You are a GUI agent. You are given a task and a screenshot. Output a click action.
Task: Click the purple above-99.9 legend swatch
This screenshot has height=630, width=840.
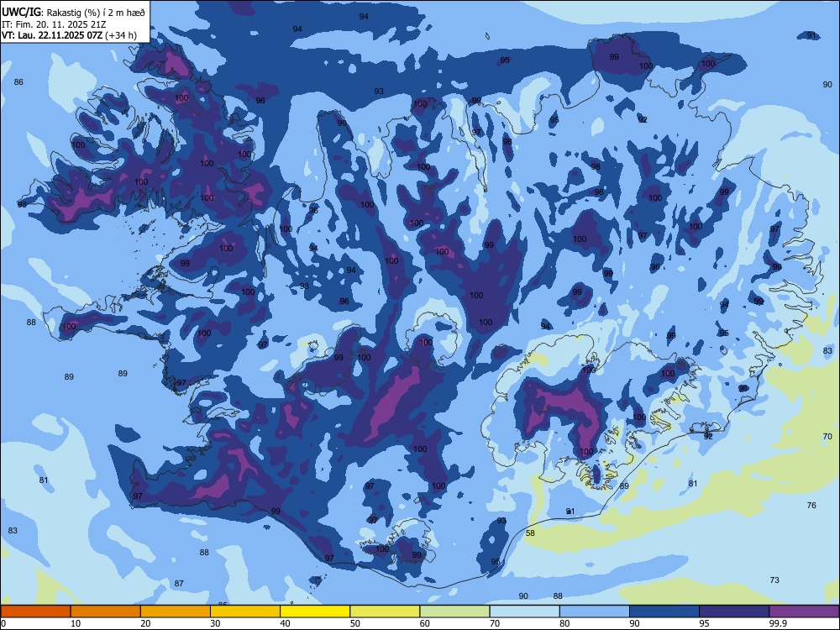point(804,612)
